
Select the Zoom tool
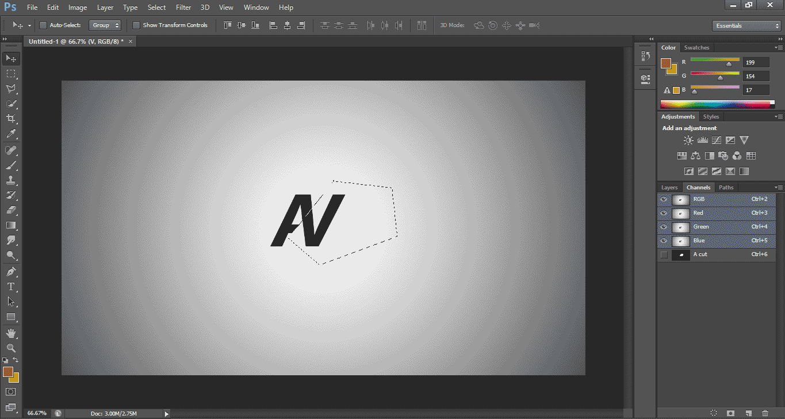tap(10, 348)
